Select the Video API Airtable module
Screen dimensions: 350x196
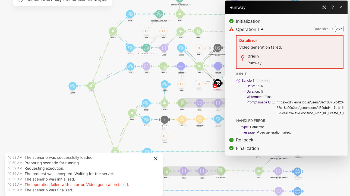point(181,48)
